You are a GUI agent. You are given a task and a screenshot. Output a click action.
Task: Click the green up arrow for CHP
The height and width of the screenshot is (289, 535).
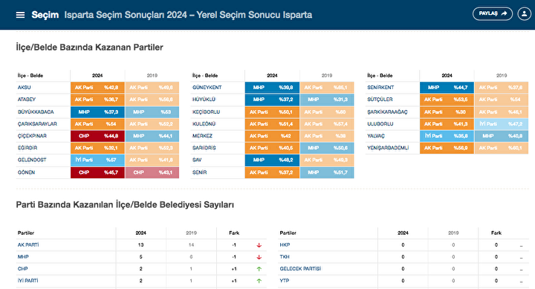[259, 269]
